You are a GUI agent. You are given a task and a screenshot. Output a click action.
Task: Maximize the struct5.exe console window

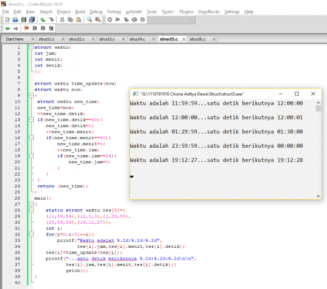[x=296, y=94]
